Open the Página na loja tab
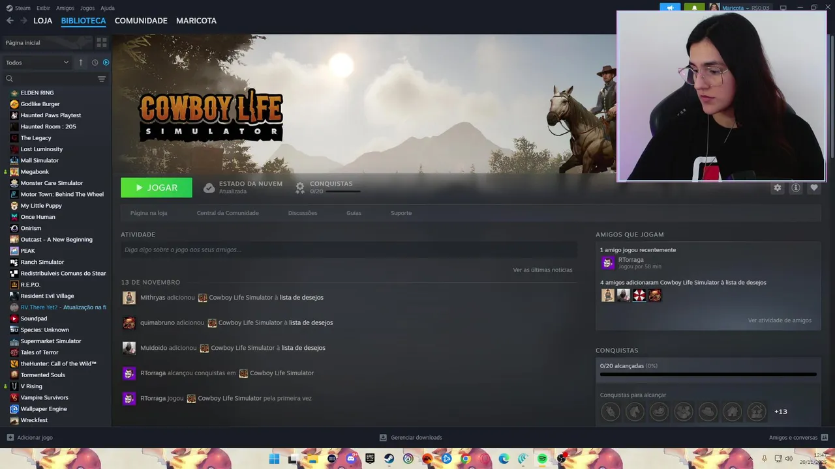 click(149, 213)
